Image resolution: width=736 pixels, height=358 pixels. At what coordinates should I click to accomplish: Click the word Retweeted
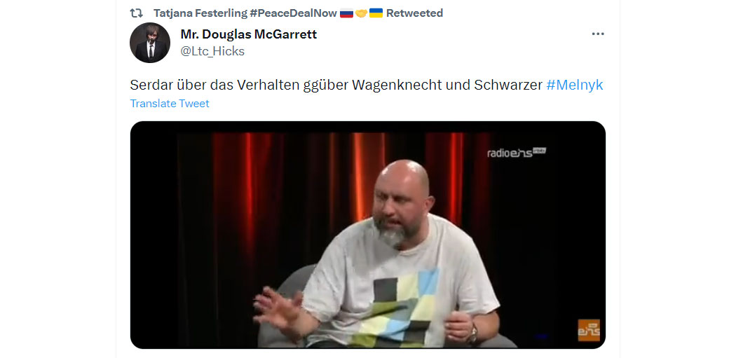click(414, 13)
